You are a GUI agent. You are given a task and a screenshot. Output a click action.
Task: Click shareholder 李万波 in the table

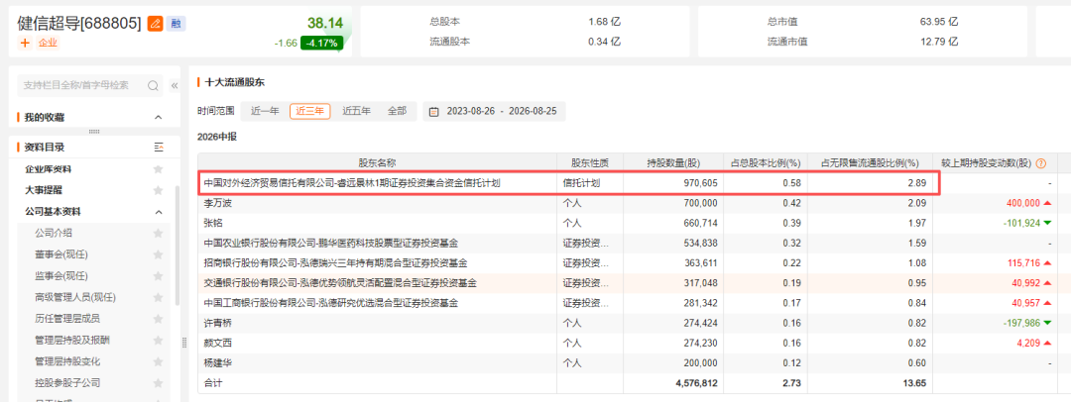(x=217, y=203)
